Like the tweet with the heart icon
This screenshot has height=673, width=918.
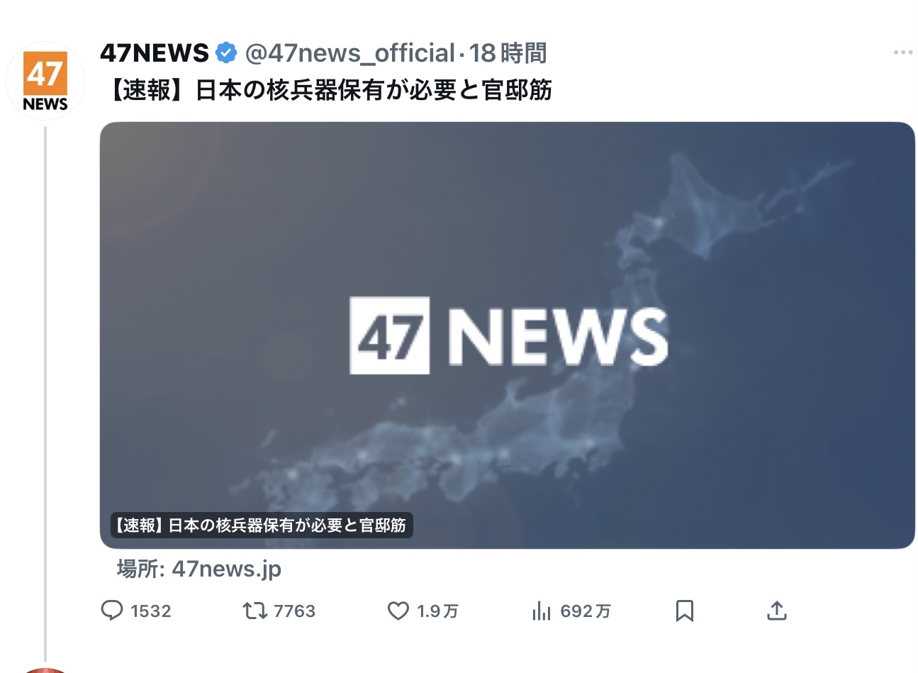pyautogui.click(x=398, y=611)
